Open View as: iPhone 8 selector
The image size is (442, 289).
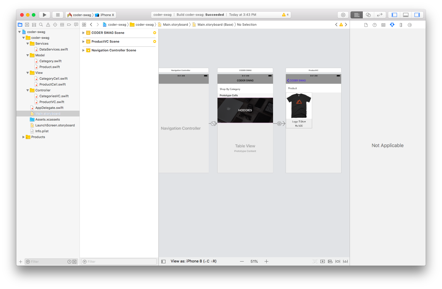(194, 261)
